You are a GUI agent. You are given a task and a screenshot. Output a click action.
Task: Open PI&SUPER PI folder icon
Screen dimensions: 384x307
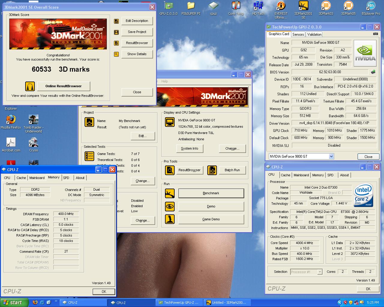(x=191, y=8)
